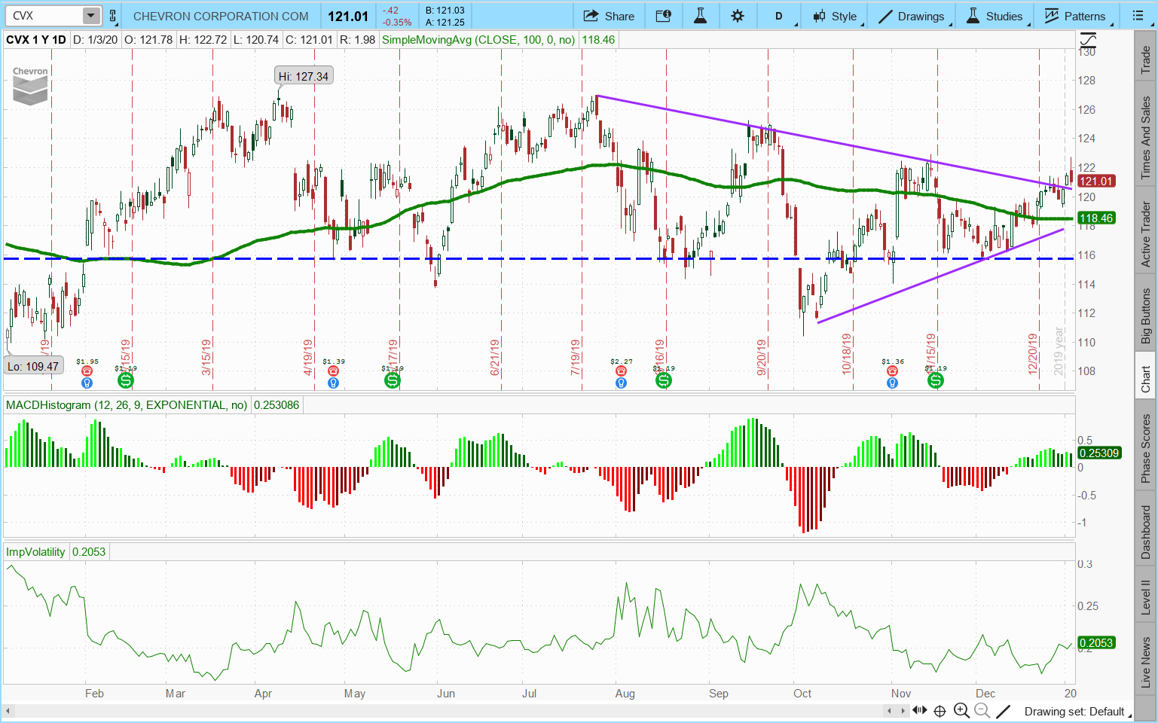Click the flask icon next to Share
Screen dimensions: 1158x723
pyautogui.click(x=700, y=16)
